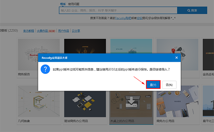
Task: Confirm import with the 是(Y) button
Action: [x=153, y=85]
